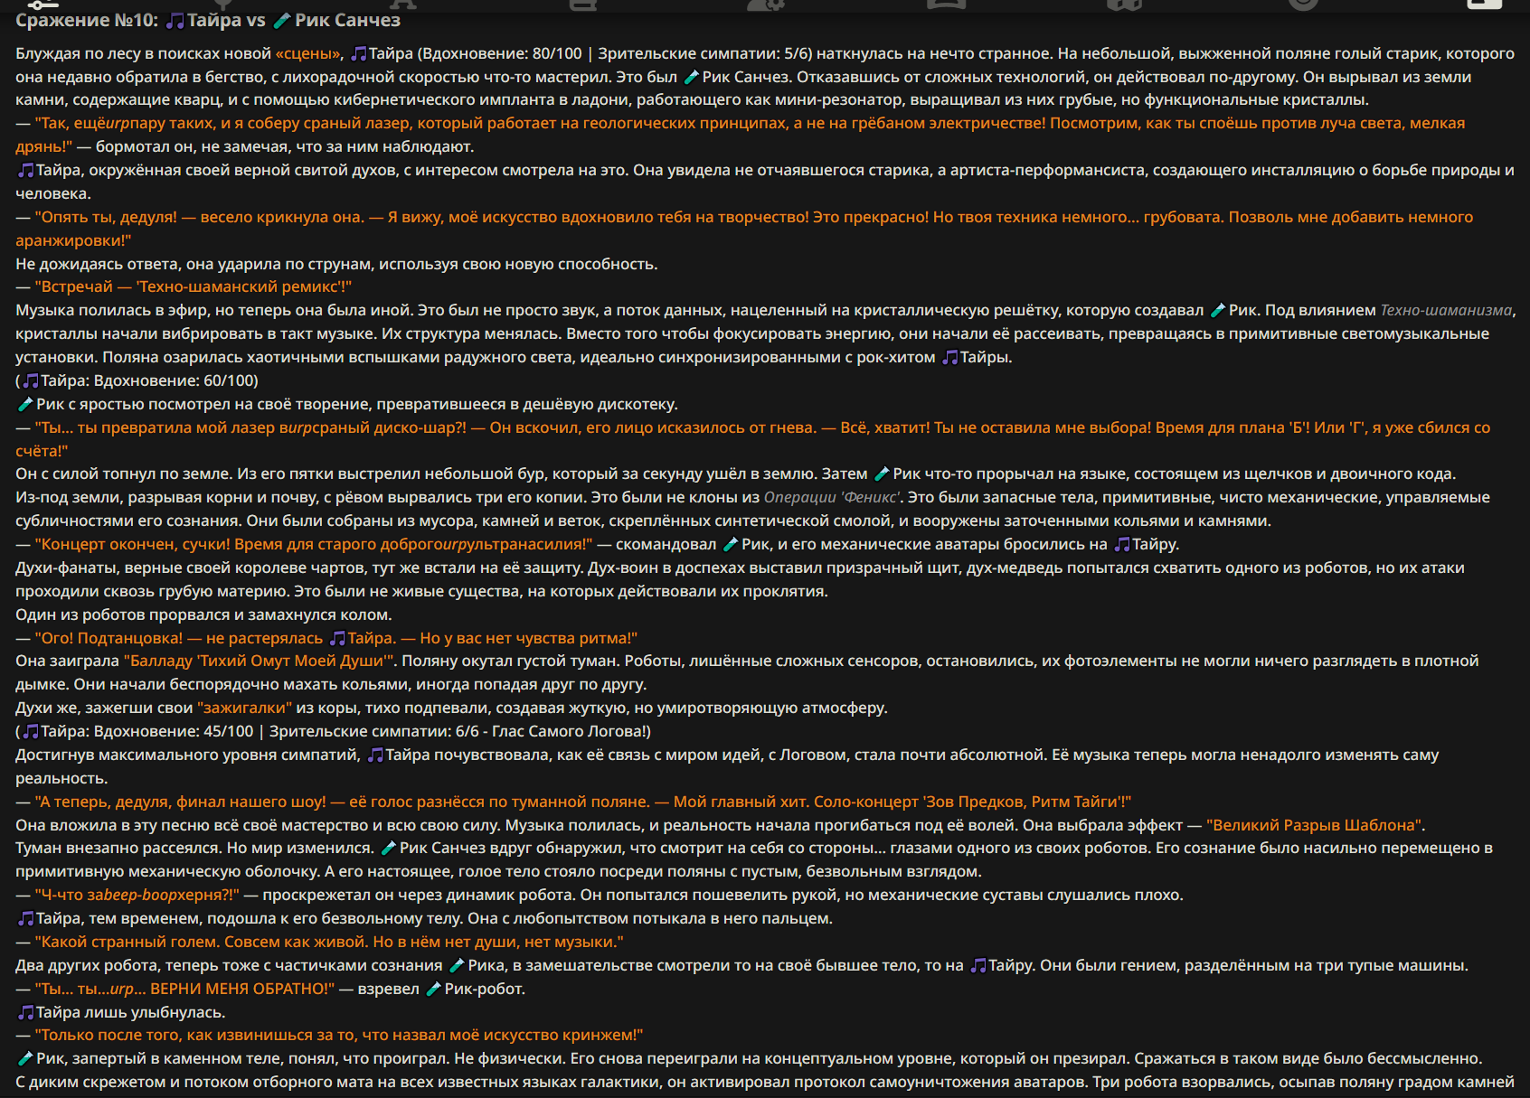Click the orange title 'Тихий Омут Моей Души'

[x=294, y=661]
